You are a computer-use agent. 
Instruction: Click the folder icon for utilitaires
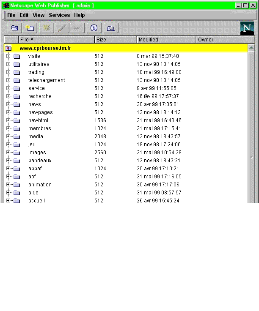click(17, 64)
